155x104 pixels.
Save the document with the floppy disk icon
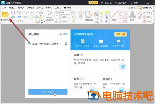[x=13, y=13]
